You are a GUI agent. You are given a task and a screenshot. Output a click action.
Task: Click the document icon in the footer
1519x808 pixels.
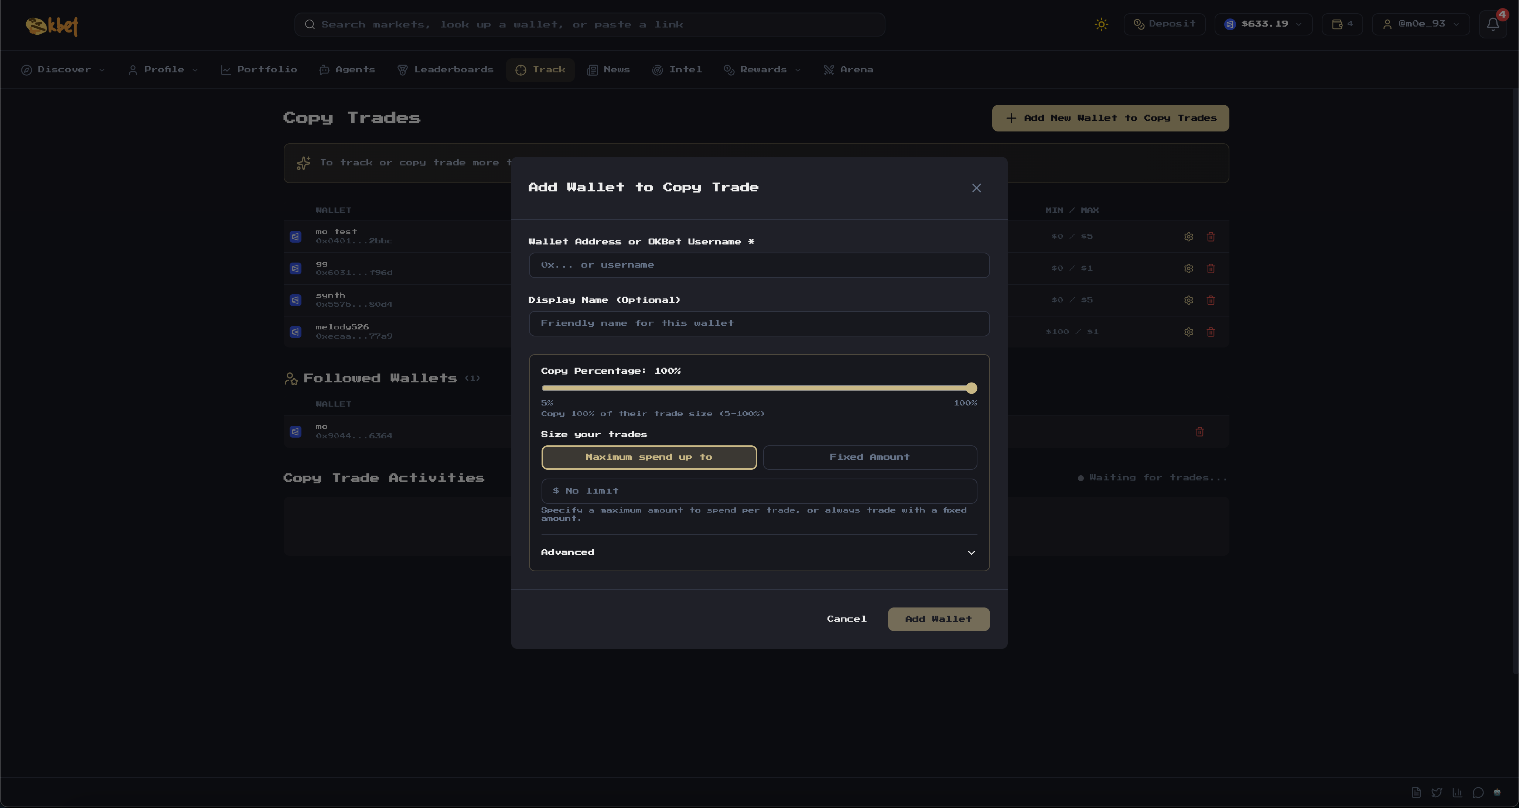(x=1416, y=792)
